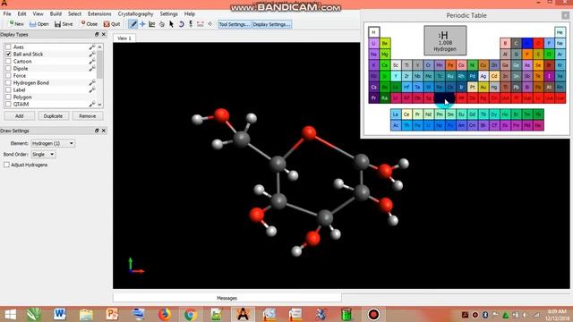The width and height of the screenshot is (573, 322).
Task: Toggle Adjust Hydrogens checkbox
Action: tap(6, 165)
